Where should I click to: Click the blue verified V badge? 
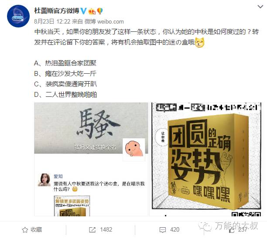point(84,11)
